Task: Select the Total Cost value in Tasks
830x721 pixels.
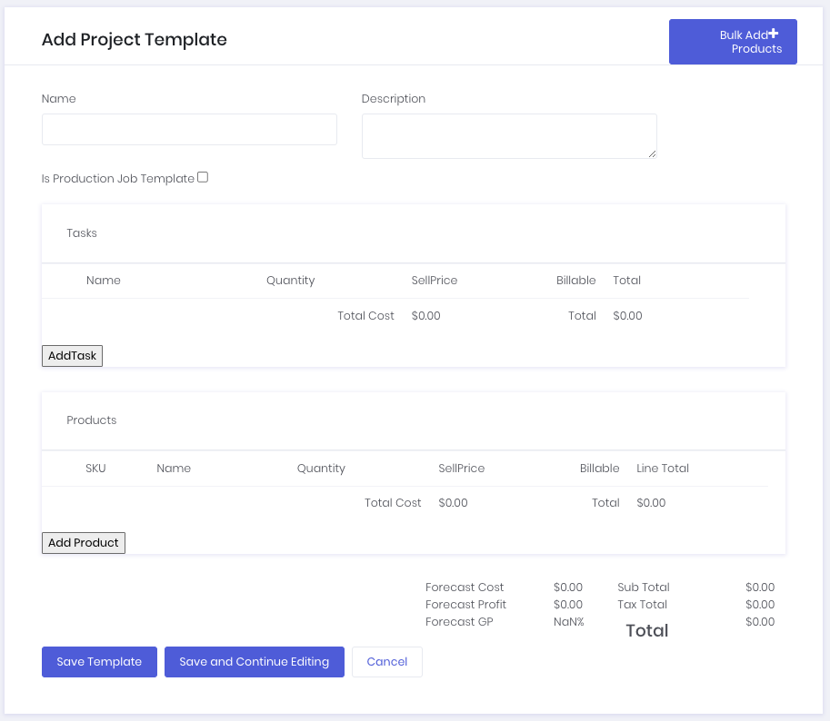Action: click(x=425, y=315)
